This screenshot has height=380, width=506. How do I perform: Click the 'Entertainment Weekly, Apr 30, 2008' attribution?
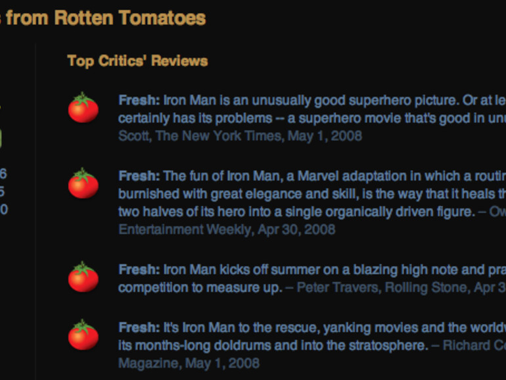(227, 229)
